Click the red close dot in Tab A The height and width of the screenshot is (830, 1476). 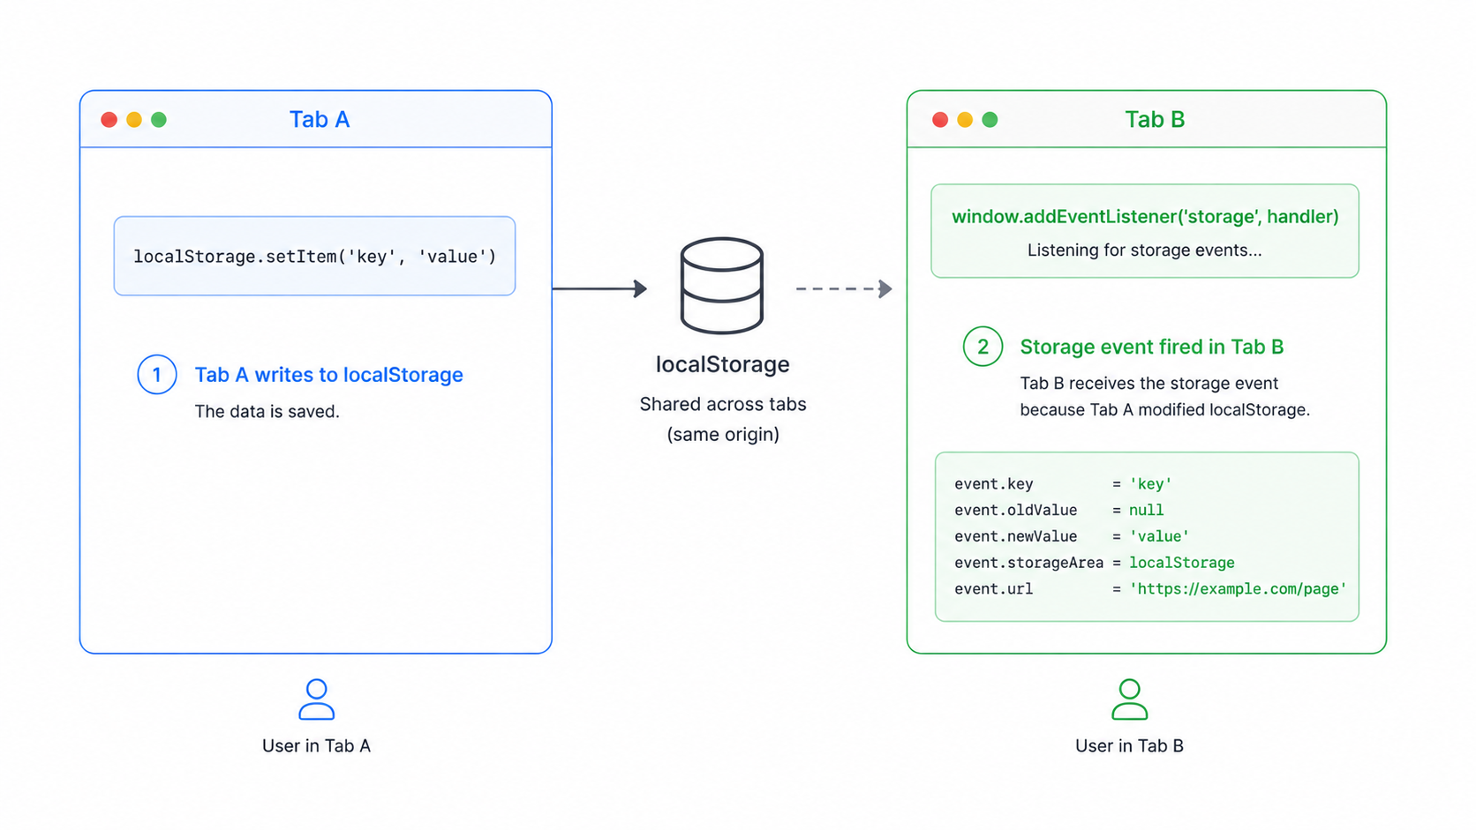click(x=109, y=120)
